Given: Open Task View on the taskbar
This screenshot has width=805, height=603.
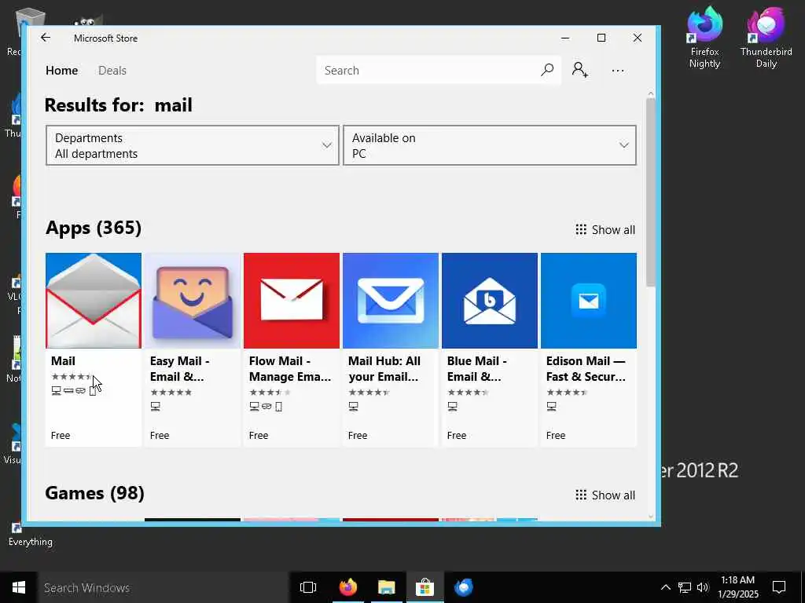Looking at the screenshot, I should (x=308, y=587).
